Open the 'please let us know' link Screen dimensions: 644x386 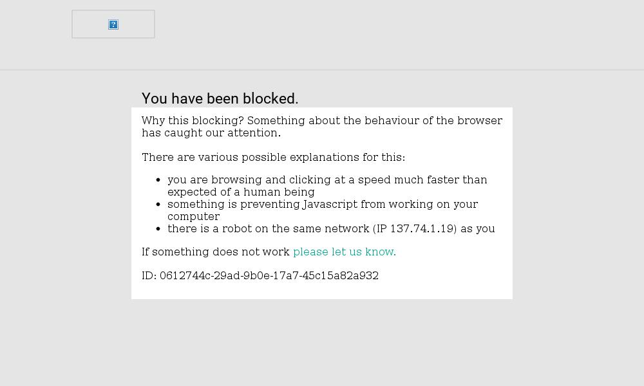pyautogui.click(x=343, y=252)
